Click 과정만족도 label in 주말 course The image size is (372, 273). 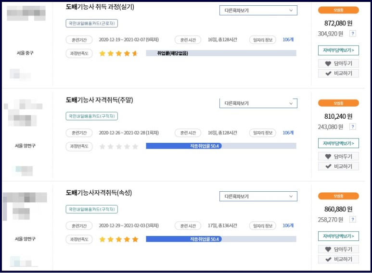pos(79,147)
